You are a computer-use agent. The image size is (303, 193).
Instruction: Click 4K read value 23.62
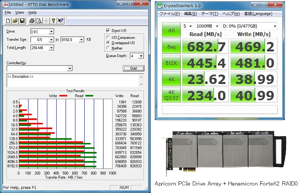(x=206, y=79)
